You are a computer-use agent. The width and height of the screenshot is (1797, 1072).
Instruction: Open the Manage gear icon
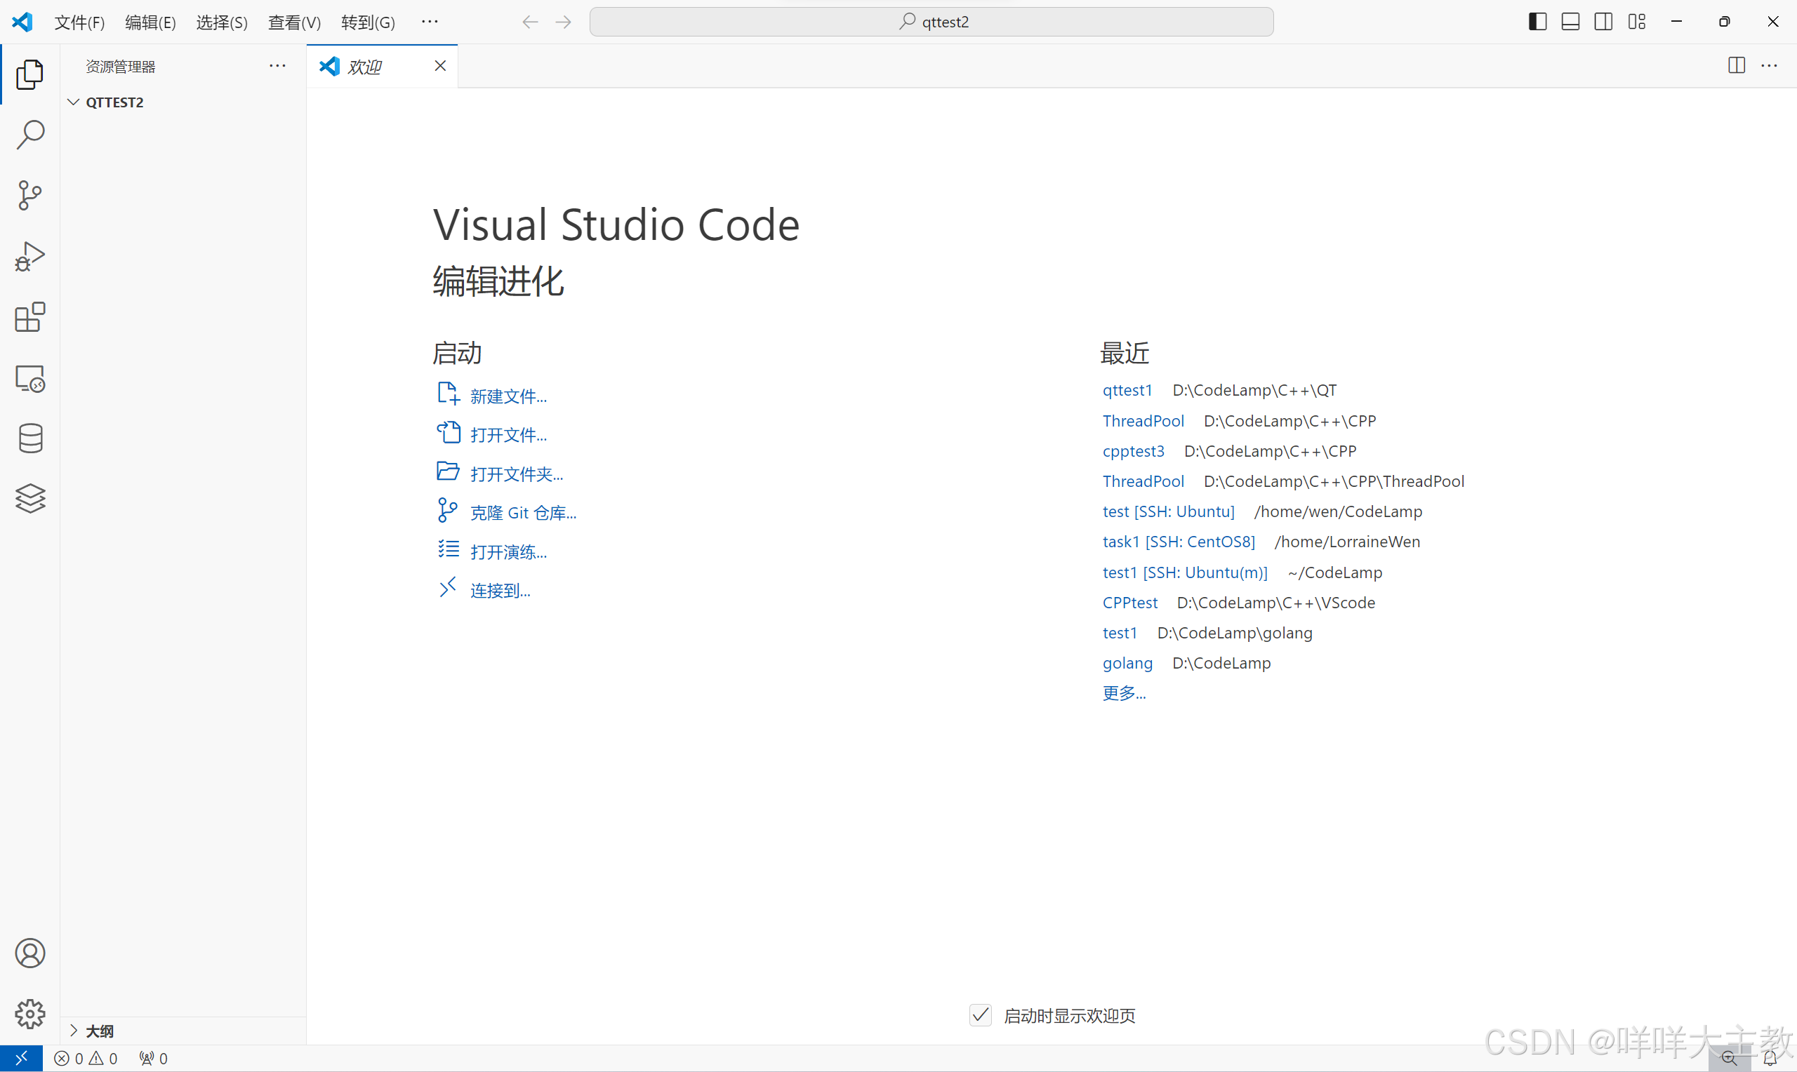click(x=29, y=1014)
